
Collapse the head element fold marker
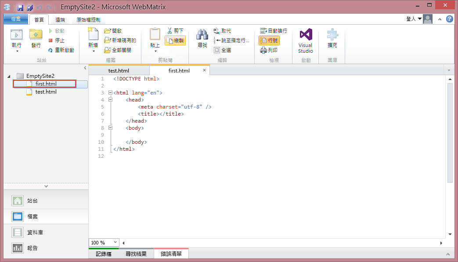pyautogui.click(x=110, y=100)
